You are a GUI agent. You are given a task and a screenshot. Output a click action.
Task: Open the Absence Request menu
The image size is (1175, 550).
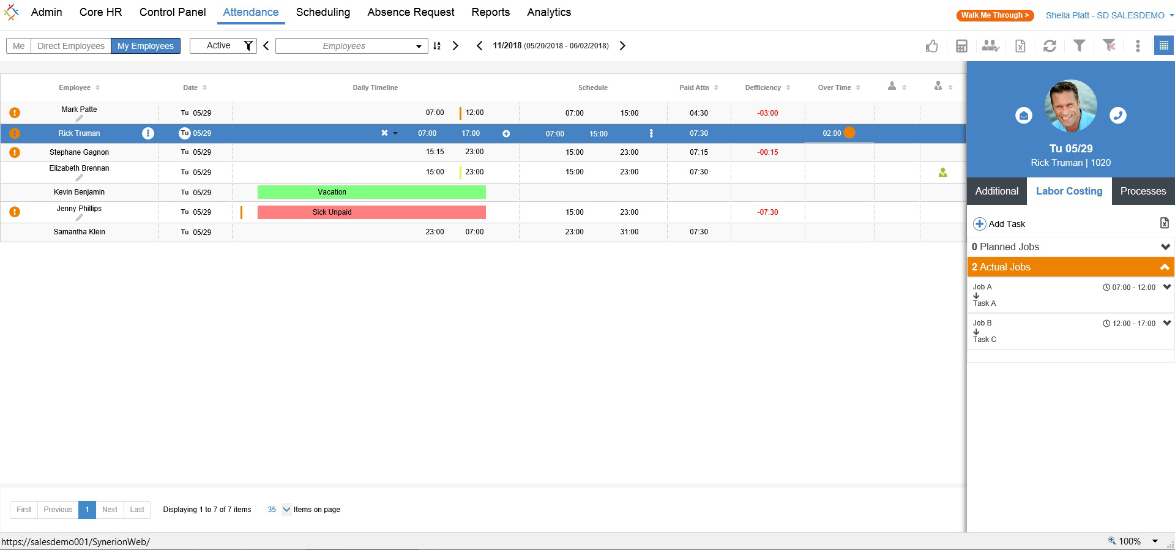coord(411,12)
